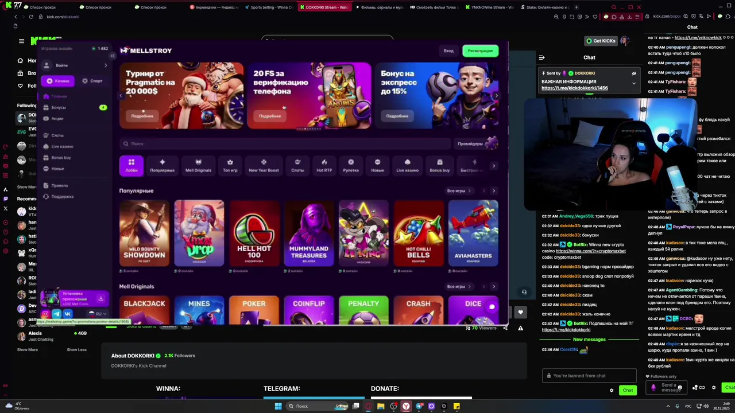Switch to Казино mode
The height and width of the screenshot is (413, 735).
click(57, 81)
